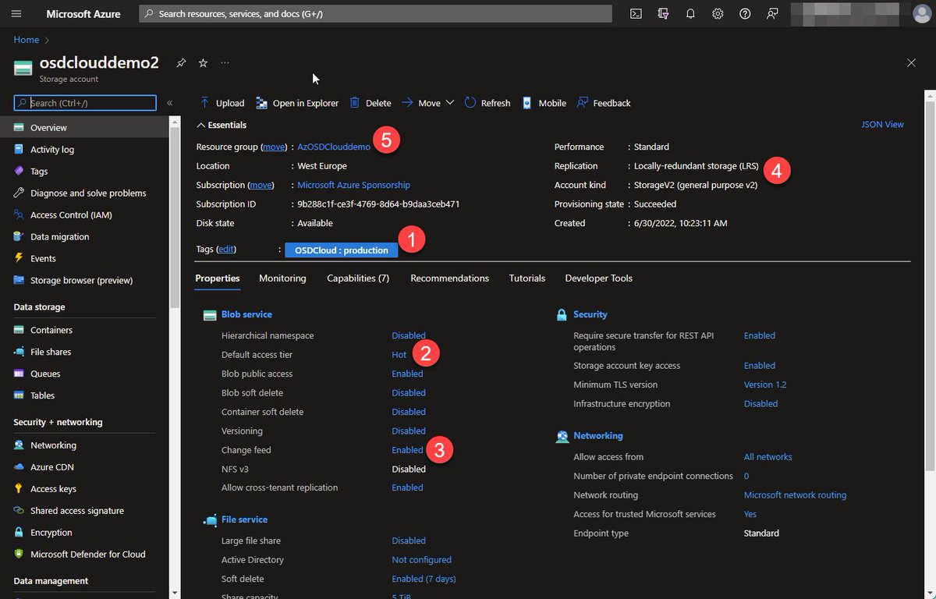This screenshot has width=936, height=599.
Task: Switch to the Tutorials tab
Action: (x=527, y=278)
